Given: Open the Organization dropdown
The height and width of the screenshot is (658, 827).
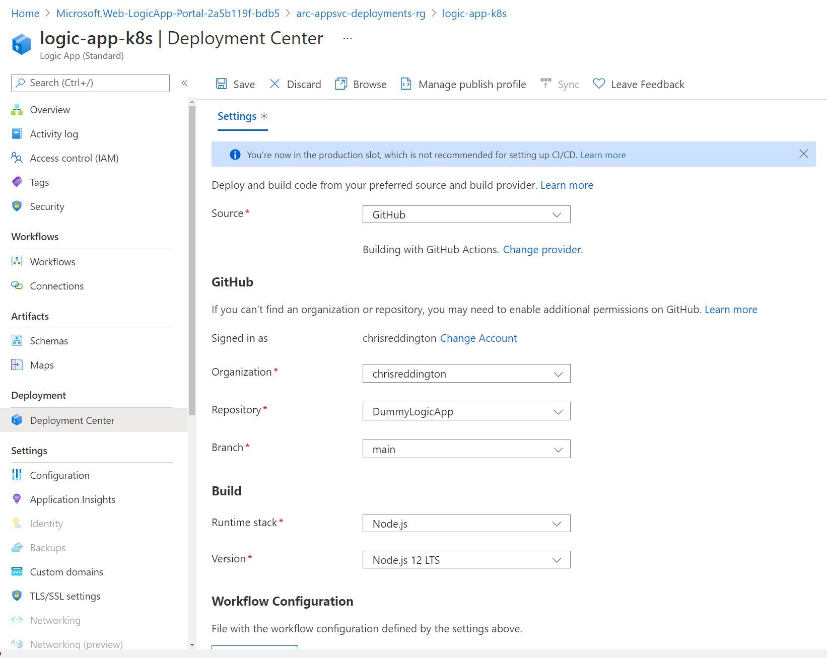Looking at the screenshot, I should [x=466, y=374].
